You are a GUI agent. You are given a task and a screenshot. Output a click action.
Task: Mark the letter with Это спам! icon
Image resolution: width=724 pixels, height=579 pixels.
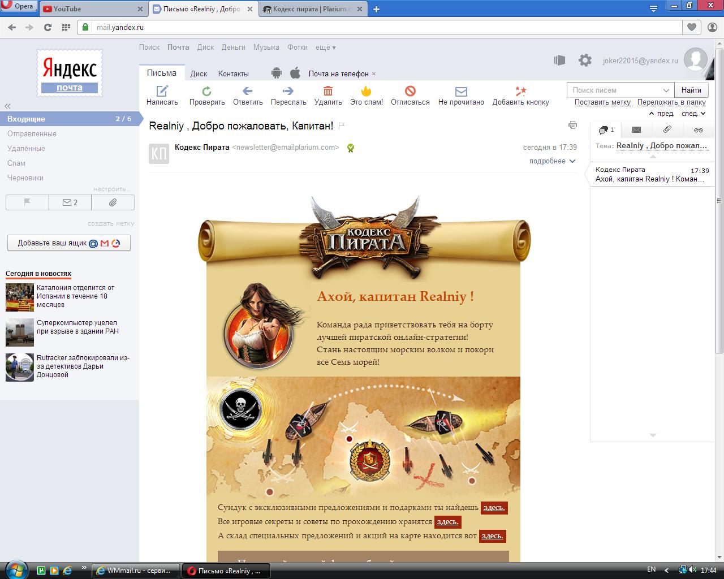pyautogui.click(x=367, y=90)
